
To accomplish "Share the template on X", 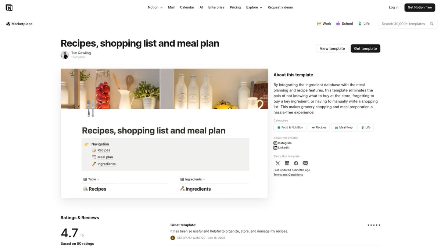I will coord(278,163).
